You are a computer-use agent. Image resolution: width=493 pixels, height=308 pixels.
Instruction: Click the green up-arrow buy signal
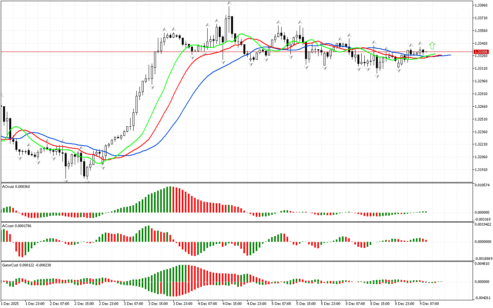(432, 45)
